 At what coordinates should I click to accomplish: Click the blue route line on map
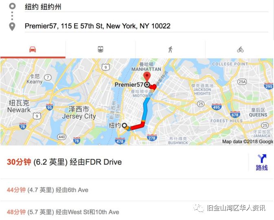pyautogui.click(x=145, y=110)
